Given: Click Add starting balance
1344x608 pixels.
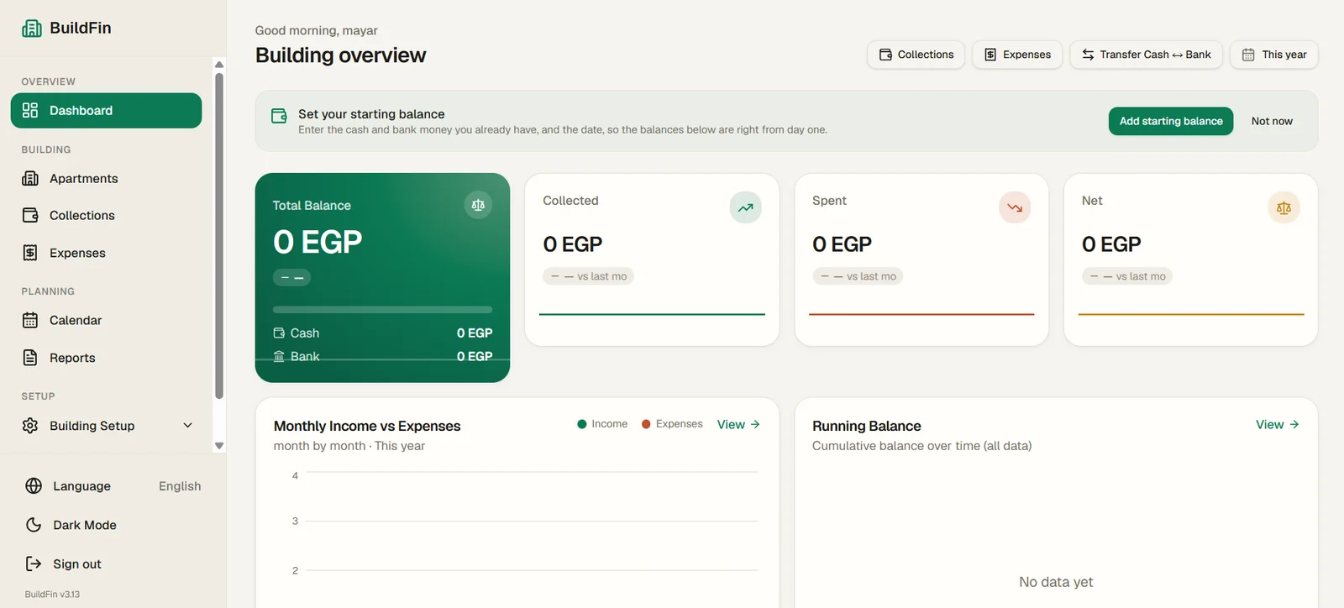Looking at the screenshot, I should click(1171, 121).
